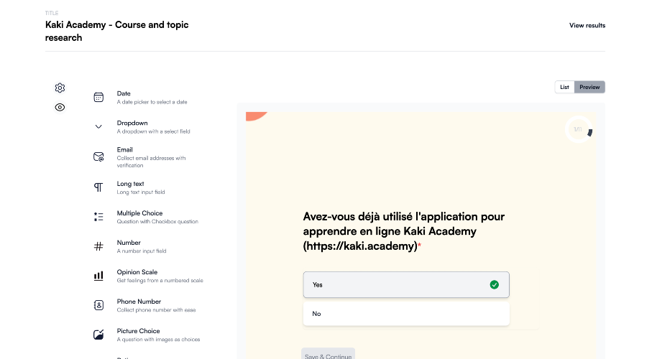Screen dimensions: 657x359
Task: Edit the form title Kaki Academy text
Action: 117,32
